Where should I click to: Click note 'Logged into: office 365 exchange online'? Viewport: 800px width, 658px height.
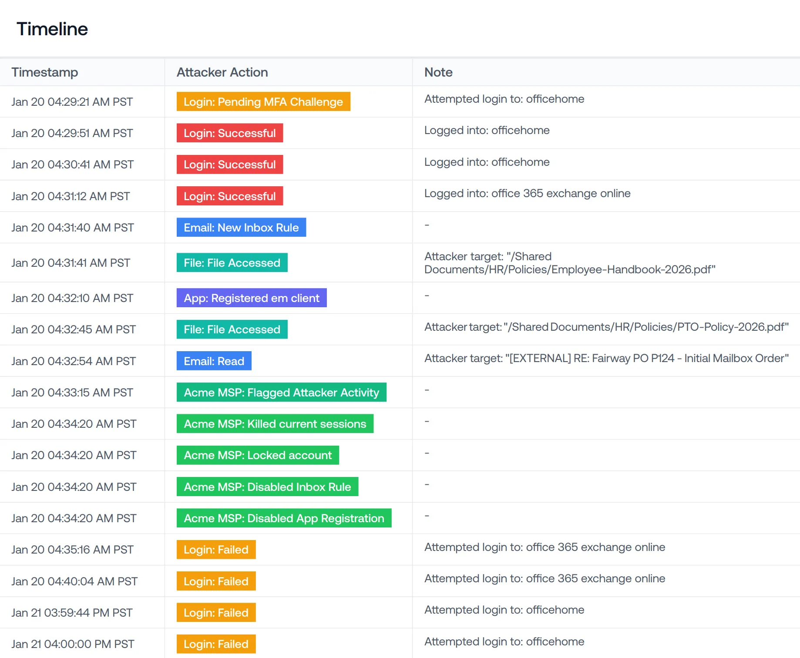527,193
